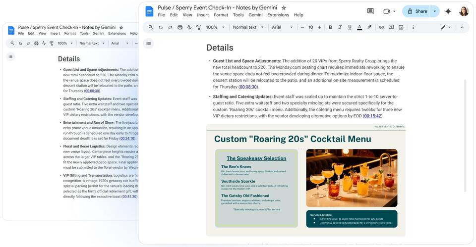Click the front window document title
Screen dimensions: 476x247
coord(217,8)
